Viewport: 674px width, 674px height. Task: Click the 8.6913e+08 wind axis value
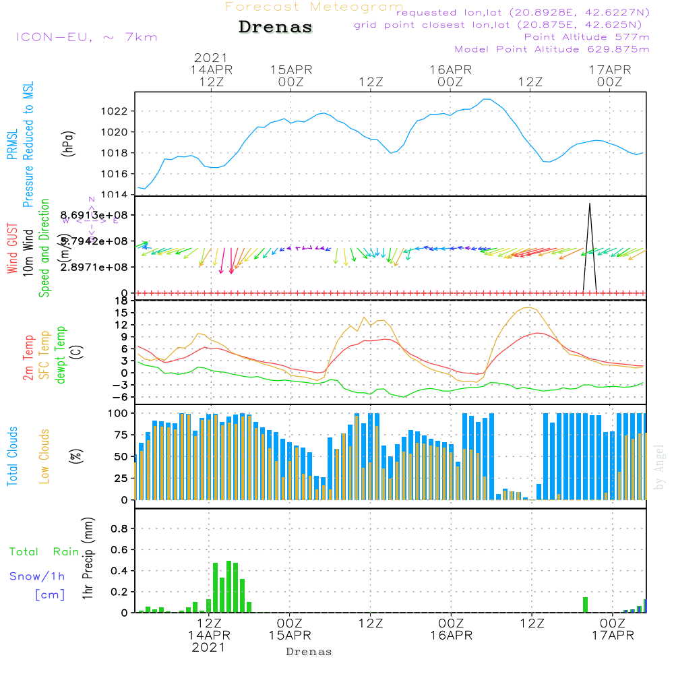[94, 215]
